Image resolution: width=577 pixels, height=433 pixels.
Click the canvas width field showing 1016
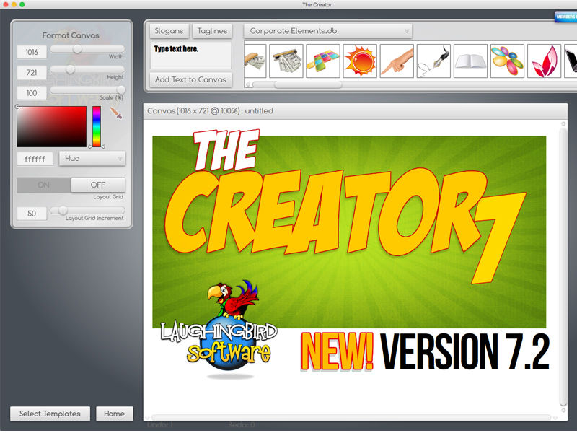(x=32, y=52)
